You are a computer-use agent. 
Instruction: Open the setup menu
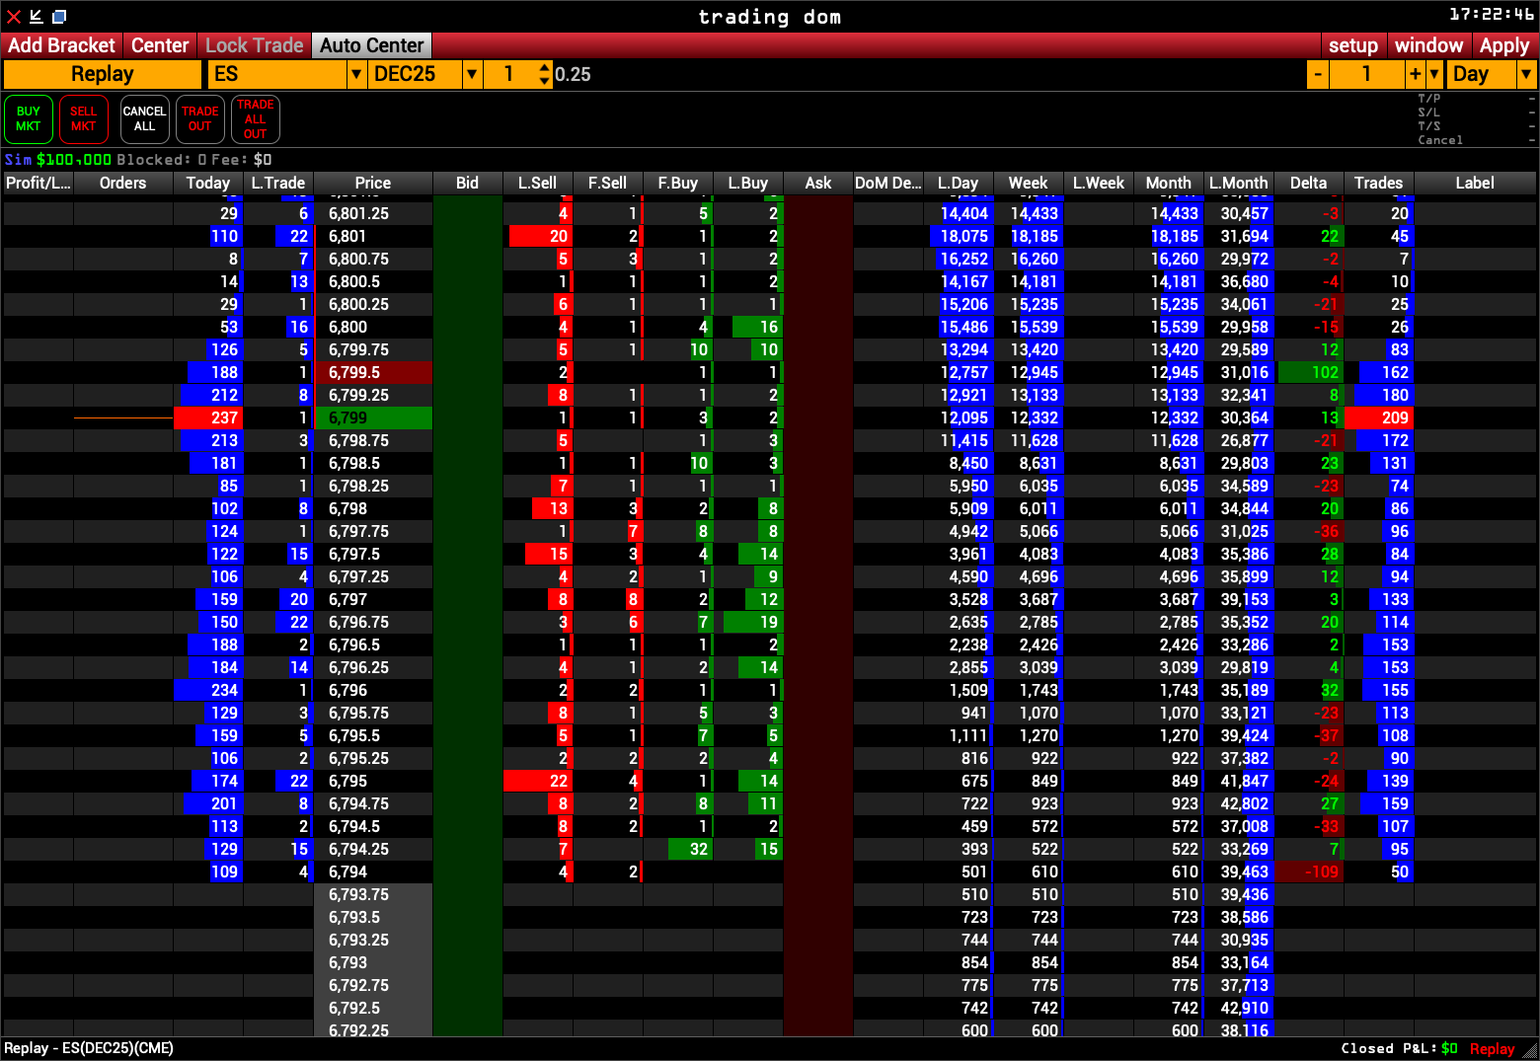pos(1352,45)
